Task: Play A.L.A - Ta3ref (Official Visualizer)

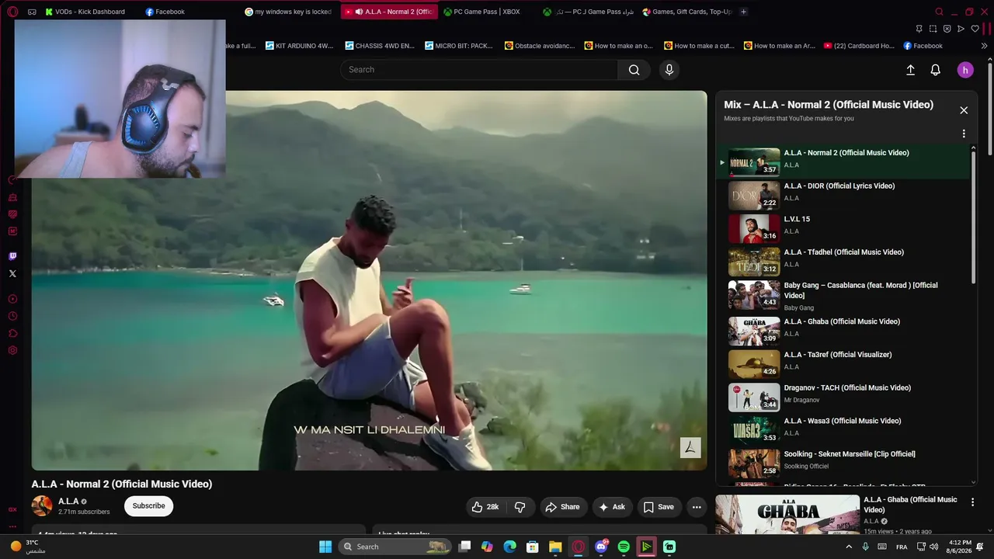Action: click(x=844, y=365)
